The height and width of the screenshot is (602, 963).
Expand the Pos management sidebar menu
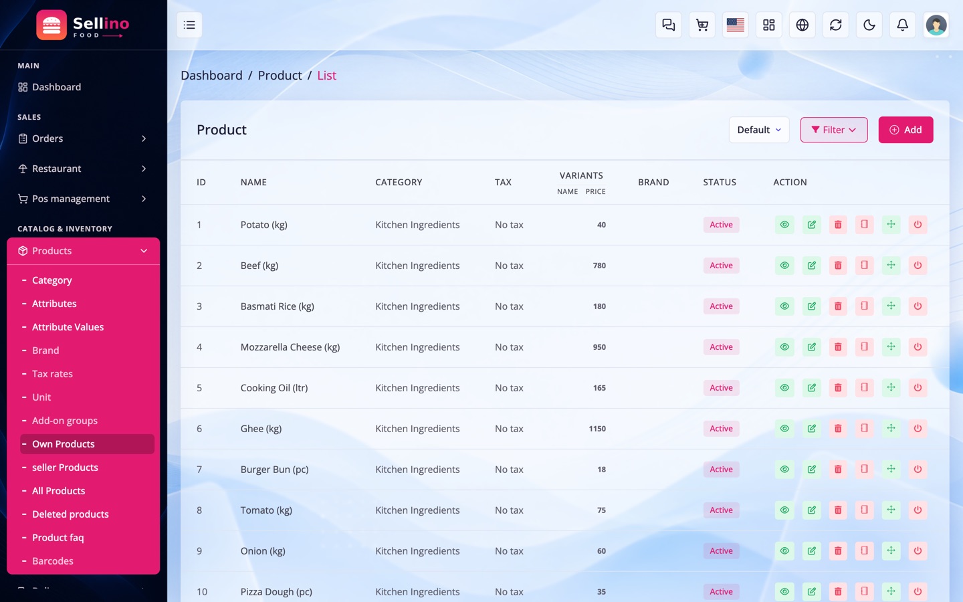[83, 199]
